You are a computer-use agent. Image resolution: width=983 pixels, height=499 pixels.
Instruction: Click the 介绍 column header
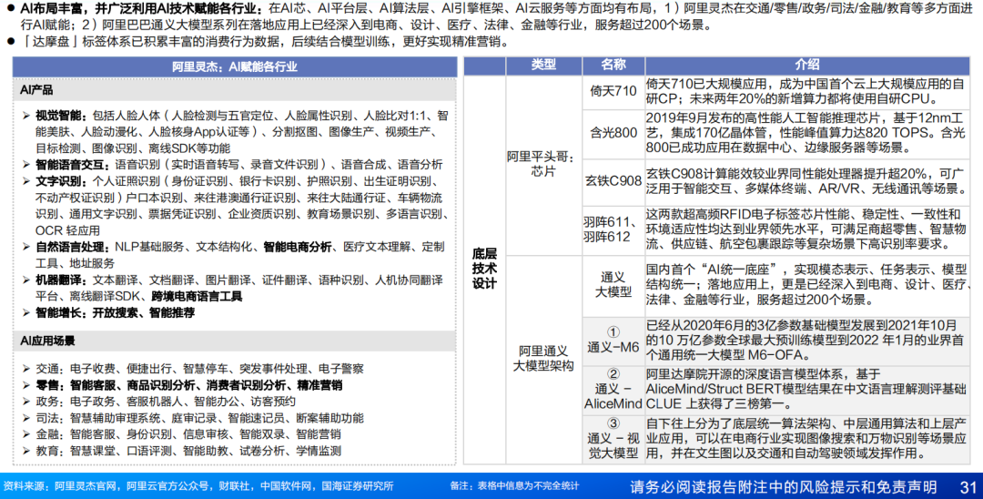pyautogui.click(x=806, y=65)
